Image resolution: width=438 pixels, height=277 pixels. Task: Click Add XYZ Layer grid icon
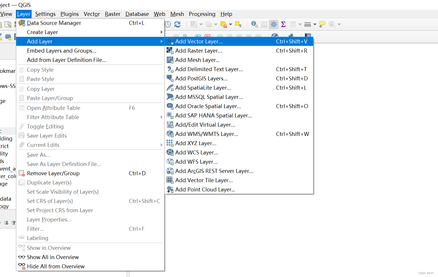170,143
